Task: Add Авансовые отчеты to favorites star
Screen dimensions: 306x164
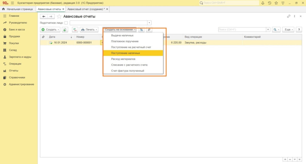Action: (x=59, y=16)
